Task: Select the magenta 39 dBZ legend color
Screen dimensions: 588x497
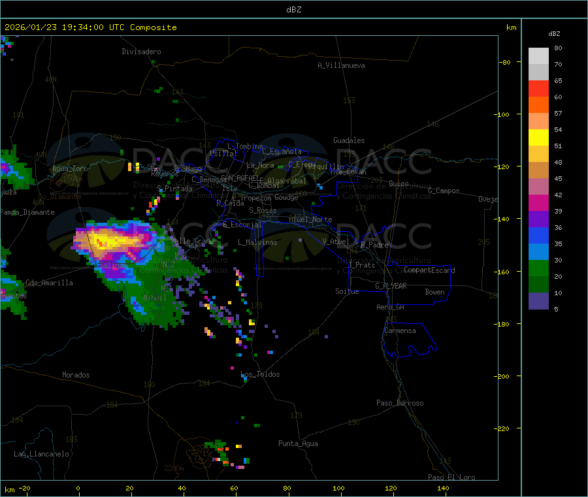Action: tap(538, 202)
